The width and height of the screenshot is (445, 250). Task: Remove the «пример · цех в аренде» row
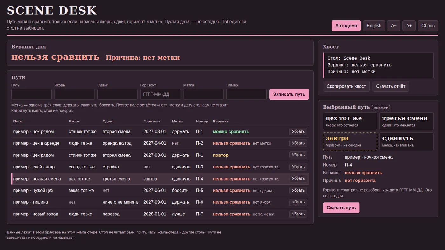298,143
